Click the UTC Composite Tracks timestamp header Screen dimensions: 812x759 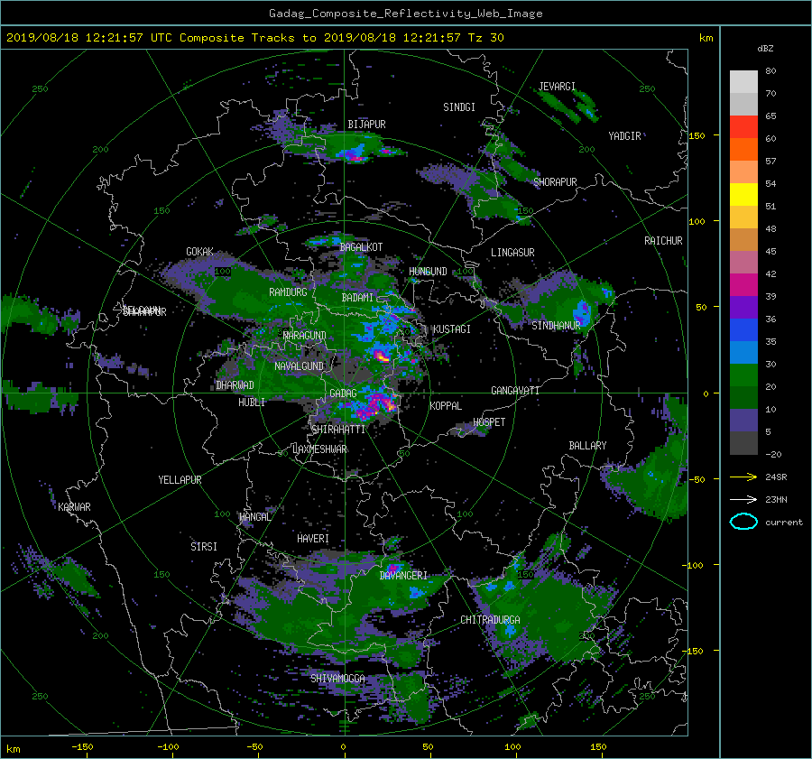point(254,37)
